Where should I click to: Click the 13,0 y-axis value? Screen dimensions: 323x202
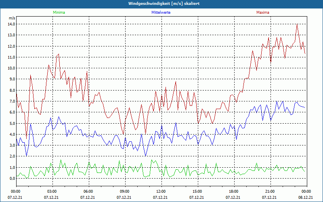(12, 35)
